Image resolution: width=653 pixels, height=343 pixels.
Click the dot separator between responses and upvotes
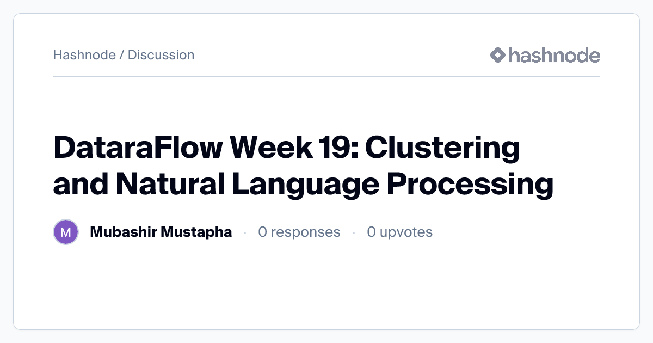[x=355, y=231]
